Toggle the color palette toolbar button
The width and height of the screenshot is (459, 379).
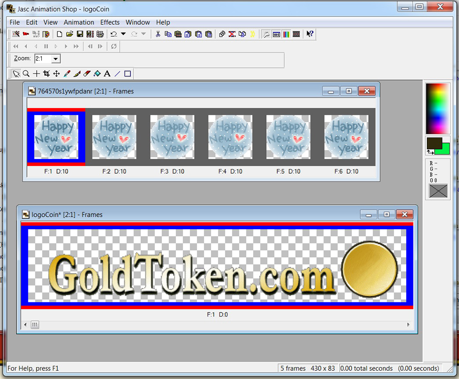click(x=286, y=34)
